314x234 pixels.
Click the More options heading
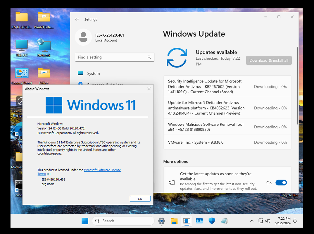(x=175, y=161)
